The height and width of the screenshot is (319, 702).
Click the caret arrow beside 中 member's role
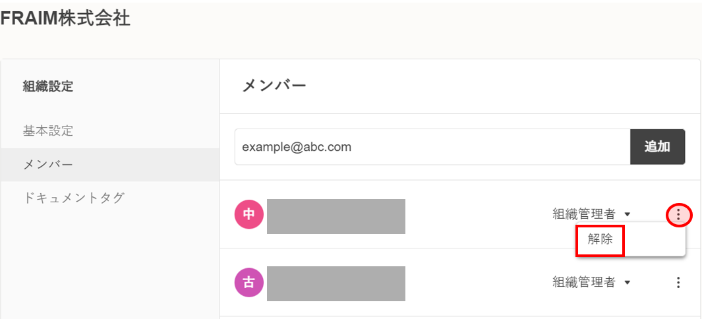[x=628, y=214]
